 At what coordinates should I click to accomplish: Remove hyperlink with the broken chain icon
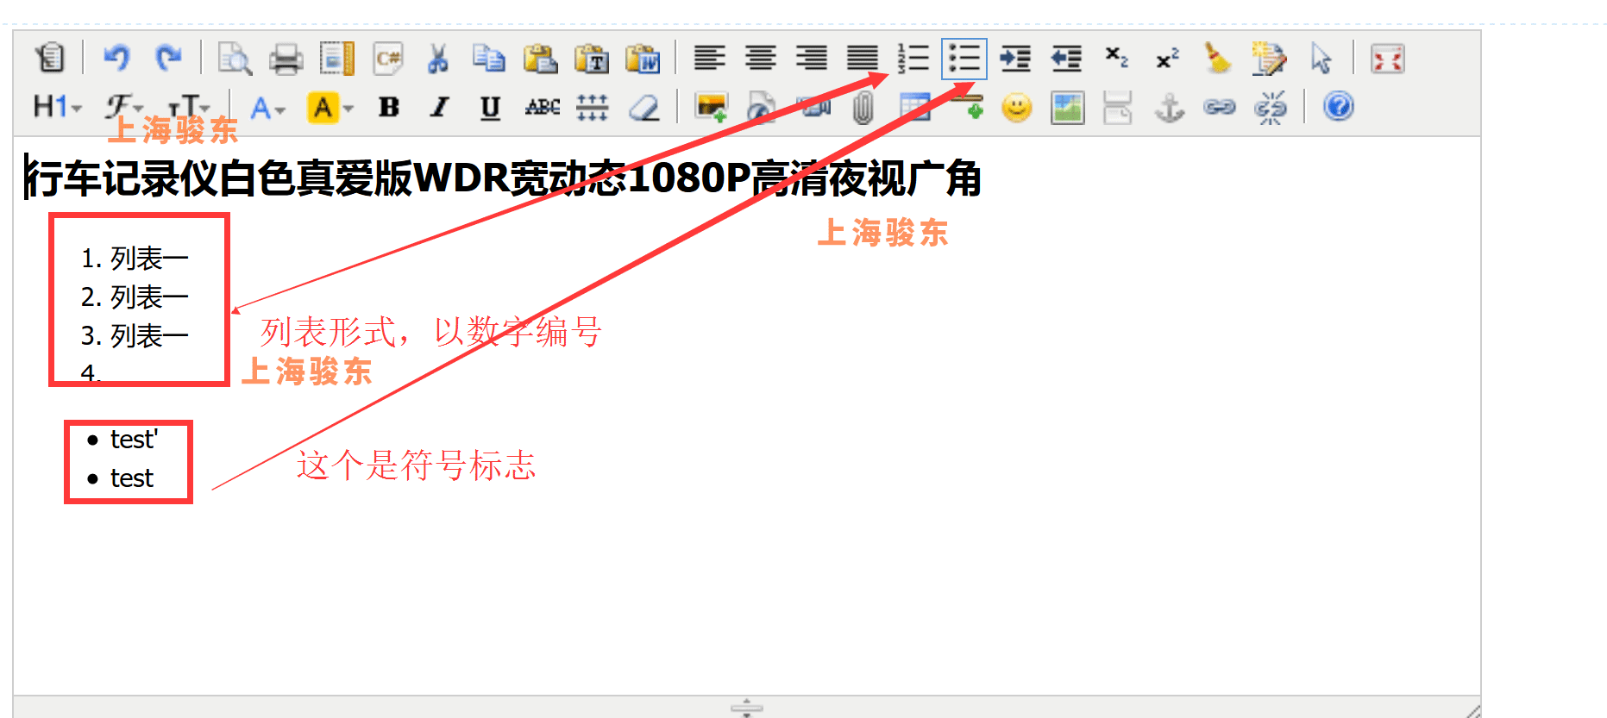coord(1271,108)
